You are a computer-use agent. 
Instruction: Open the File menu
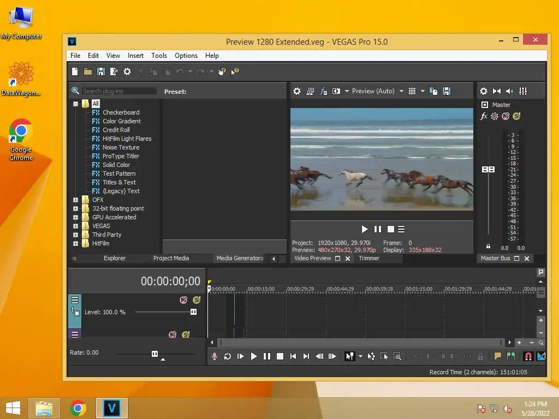click(75, 56)
